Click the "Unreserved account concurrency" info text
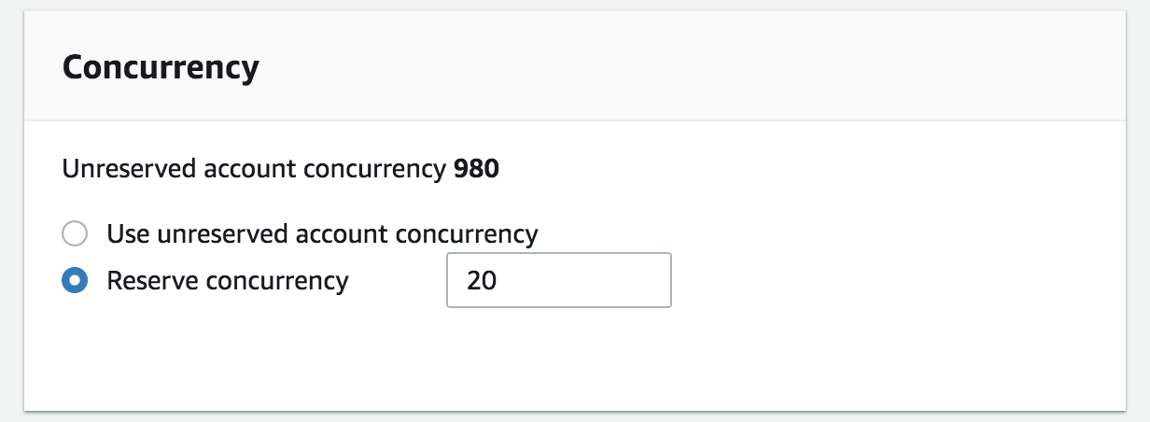The height and width of the screenshot is (422, 1150). (254, 171)
